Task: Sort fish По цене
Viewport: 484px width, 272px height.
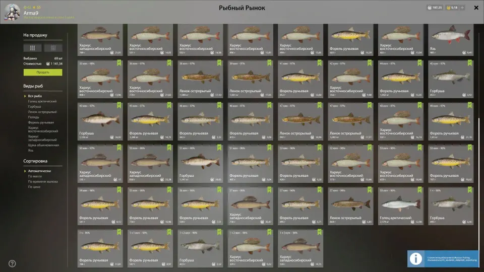Action: (x=34, y=186)
